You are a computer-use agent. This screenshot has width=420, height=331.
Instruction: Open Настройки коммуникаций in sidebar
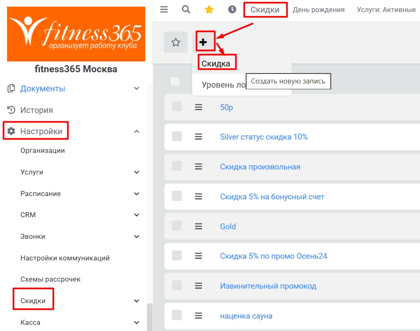(65, 258)
